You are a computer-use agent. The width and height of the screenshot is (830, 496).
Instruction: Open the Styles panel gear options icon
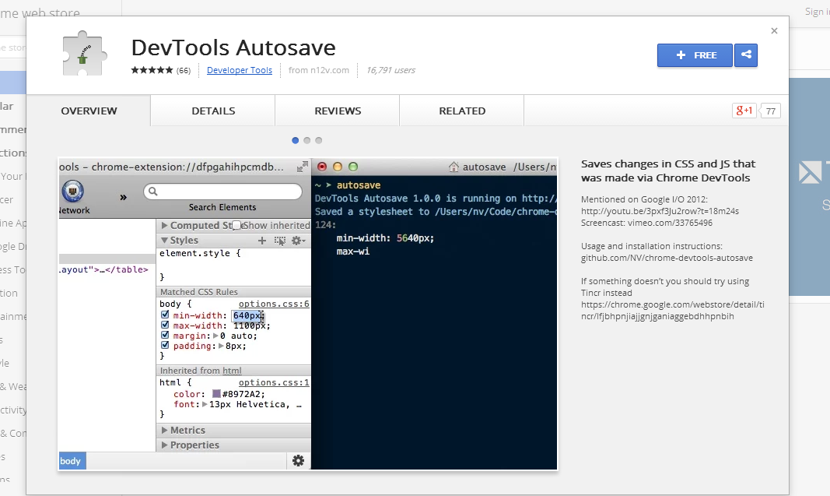click(x=298, y=240)
